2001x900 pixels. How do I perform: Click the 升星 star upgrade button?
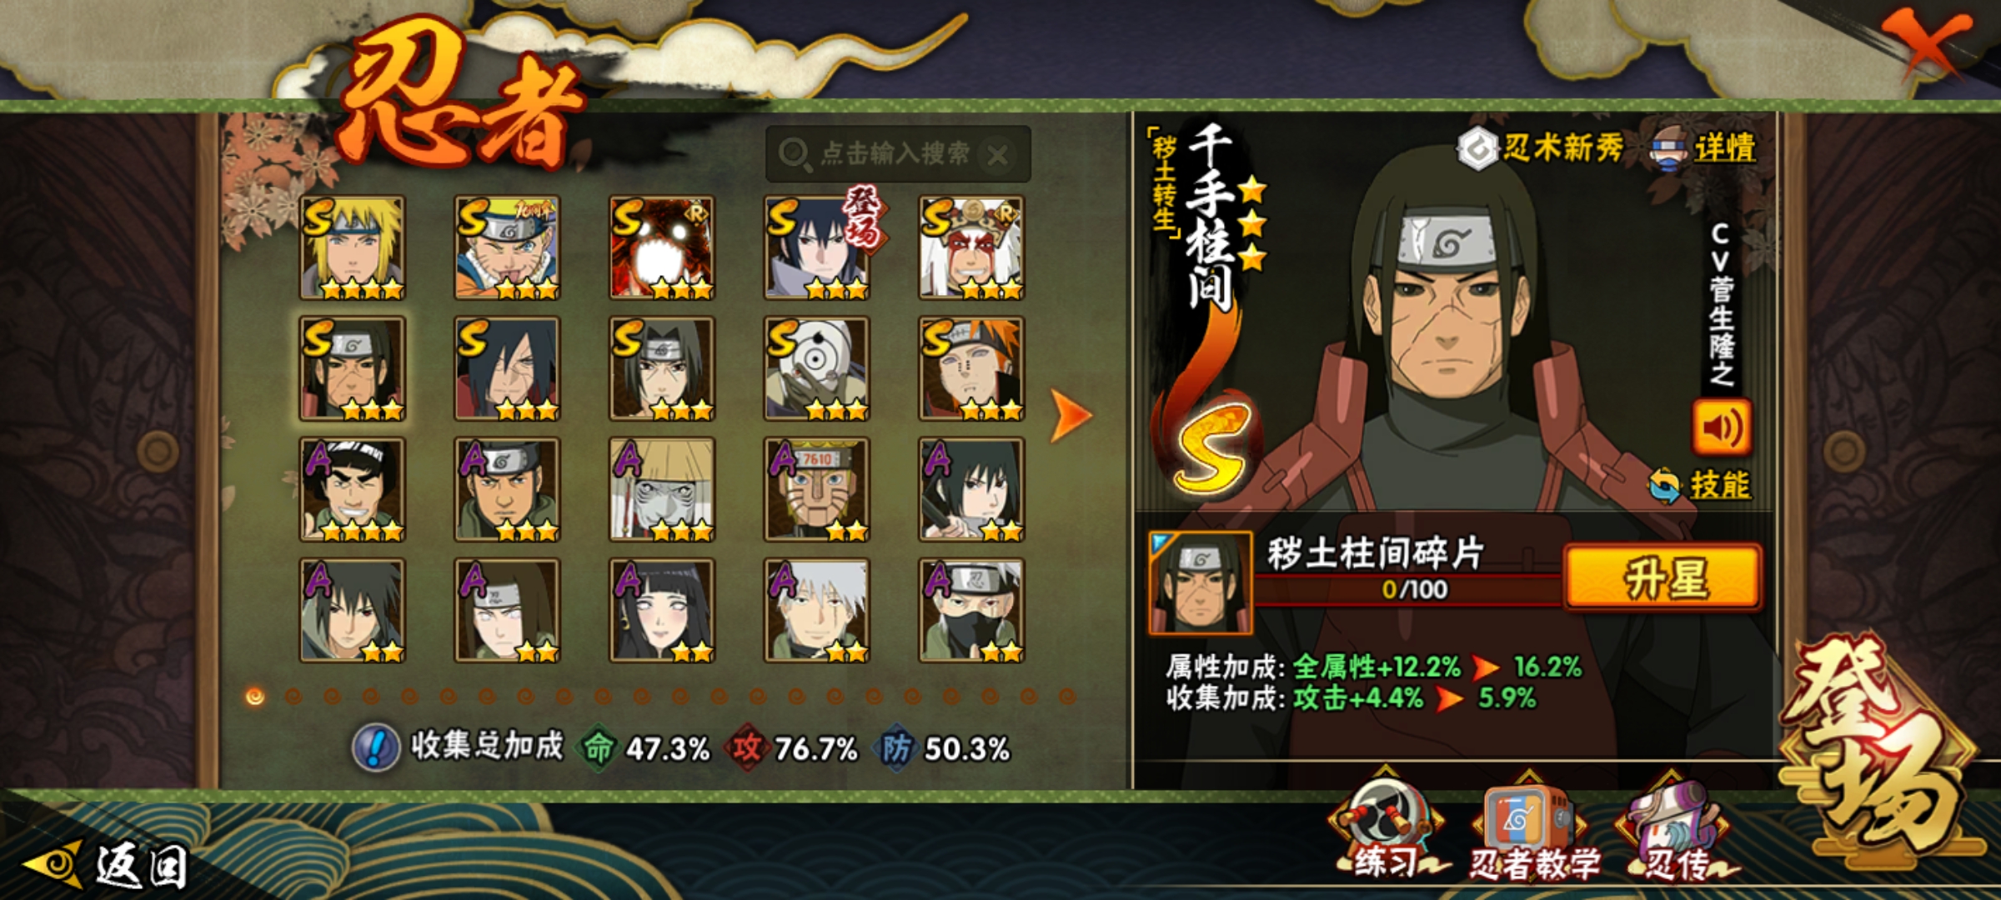tap(1663, 577)
